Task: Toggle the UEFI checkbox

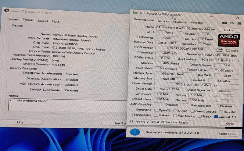Action: [228, 51]
